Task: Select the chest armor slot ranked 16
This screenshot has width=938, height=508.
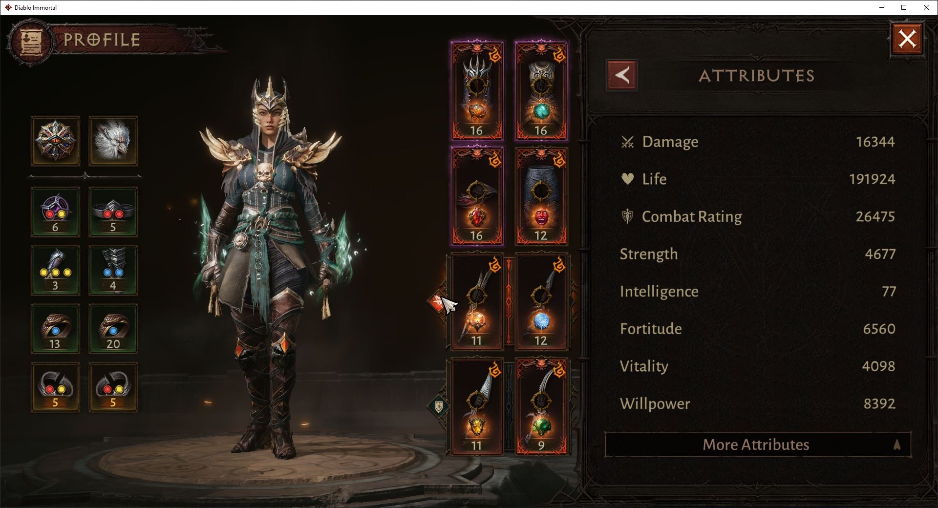Action: coord(541,91)
